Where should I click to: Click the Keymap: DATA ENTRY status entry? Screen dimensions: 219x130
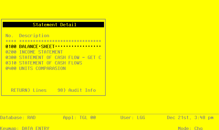(x=25, y=128)
